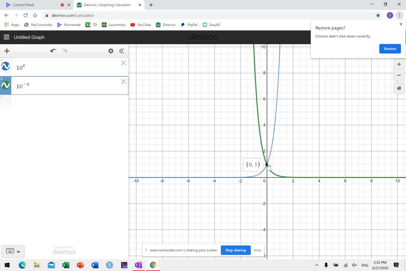
Task: Click the Stop sharing button
Action: [x=236, y=250]
